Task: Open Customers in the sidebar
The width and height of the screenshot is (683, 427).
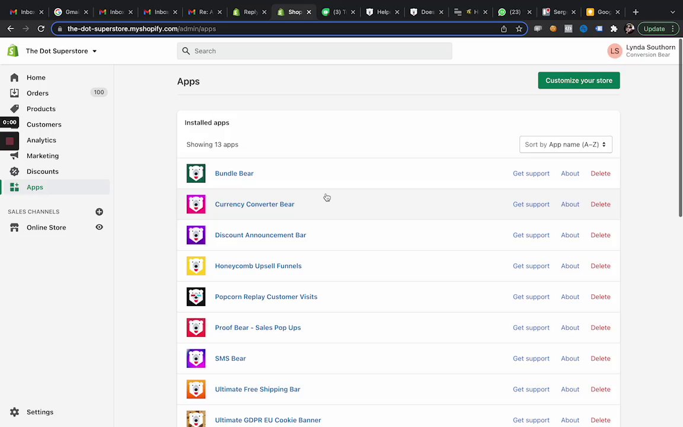Action: [44, 125]
